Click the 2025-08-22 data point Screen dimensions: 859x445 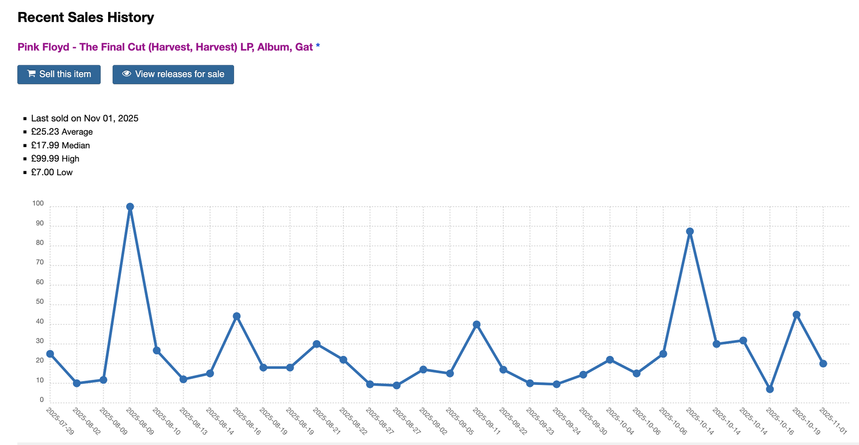[x=343, y=360]
